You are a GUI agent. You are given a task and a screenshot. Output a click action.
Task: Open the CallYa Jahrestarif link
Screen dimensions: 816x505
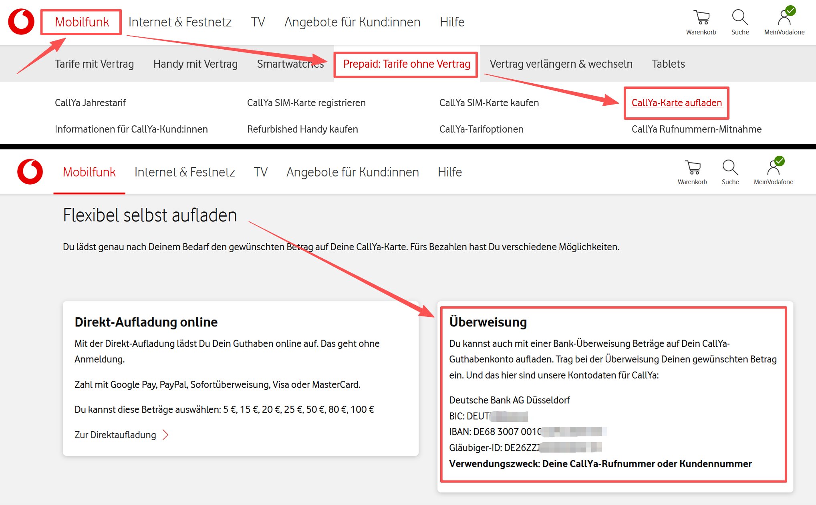coord(90,103)
